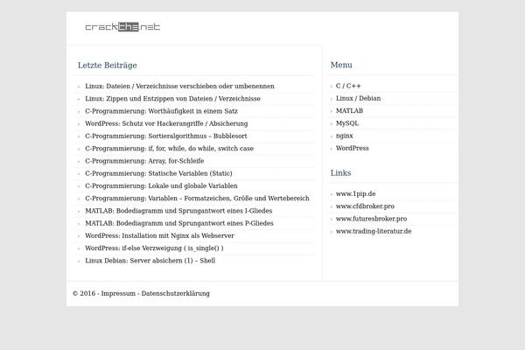This screenshot has width=525, height=350.
Task: Click the Menu sidebar heading
Action: [x=341, y=65]
